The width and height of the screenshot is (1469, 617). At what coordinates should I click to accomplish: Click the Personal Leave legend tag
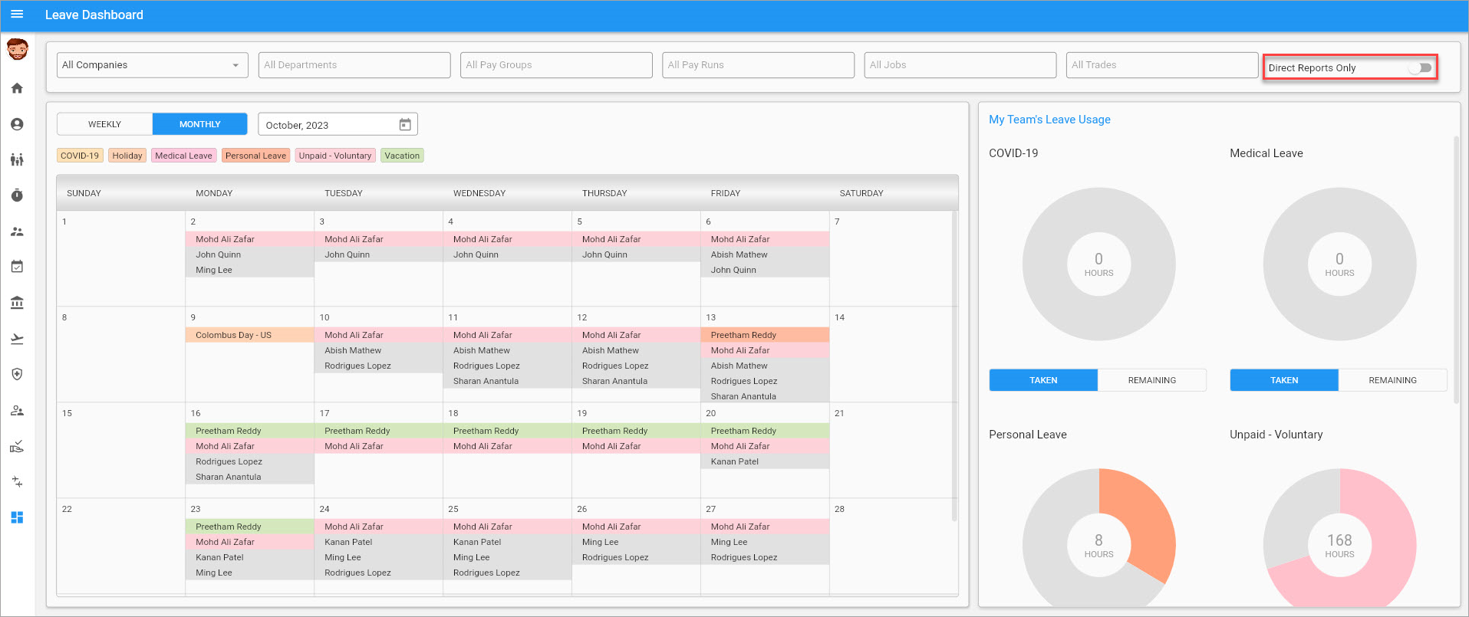tap(255, 156)
